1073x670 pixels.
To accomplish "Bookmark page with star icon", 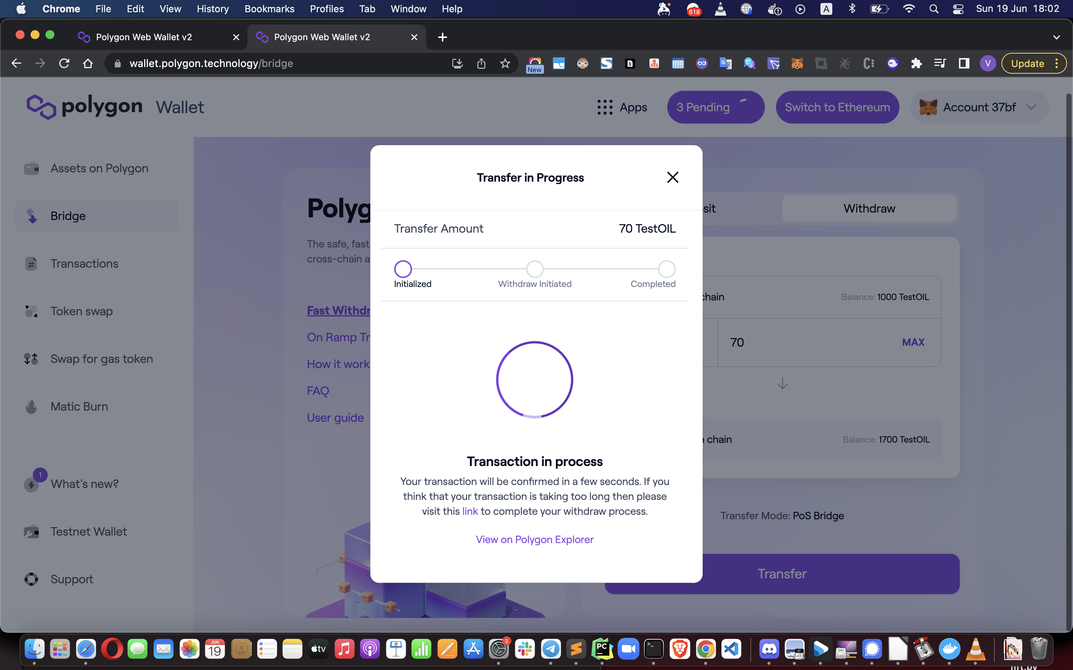I will click(x=504, y=63).
